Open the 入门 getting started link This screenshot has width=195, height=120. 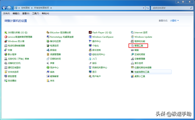[94, 59]
